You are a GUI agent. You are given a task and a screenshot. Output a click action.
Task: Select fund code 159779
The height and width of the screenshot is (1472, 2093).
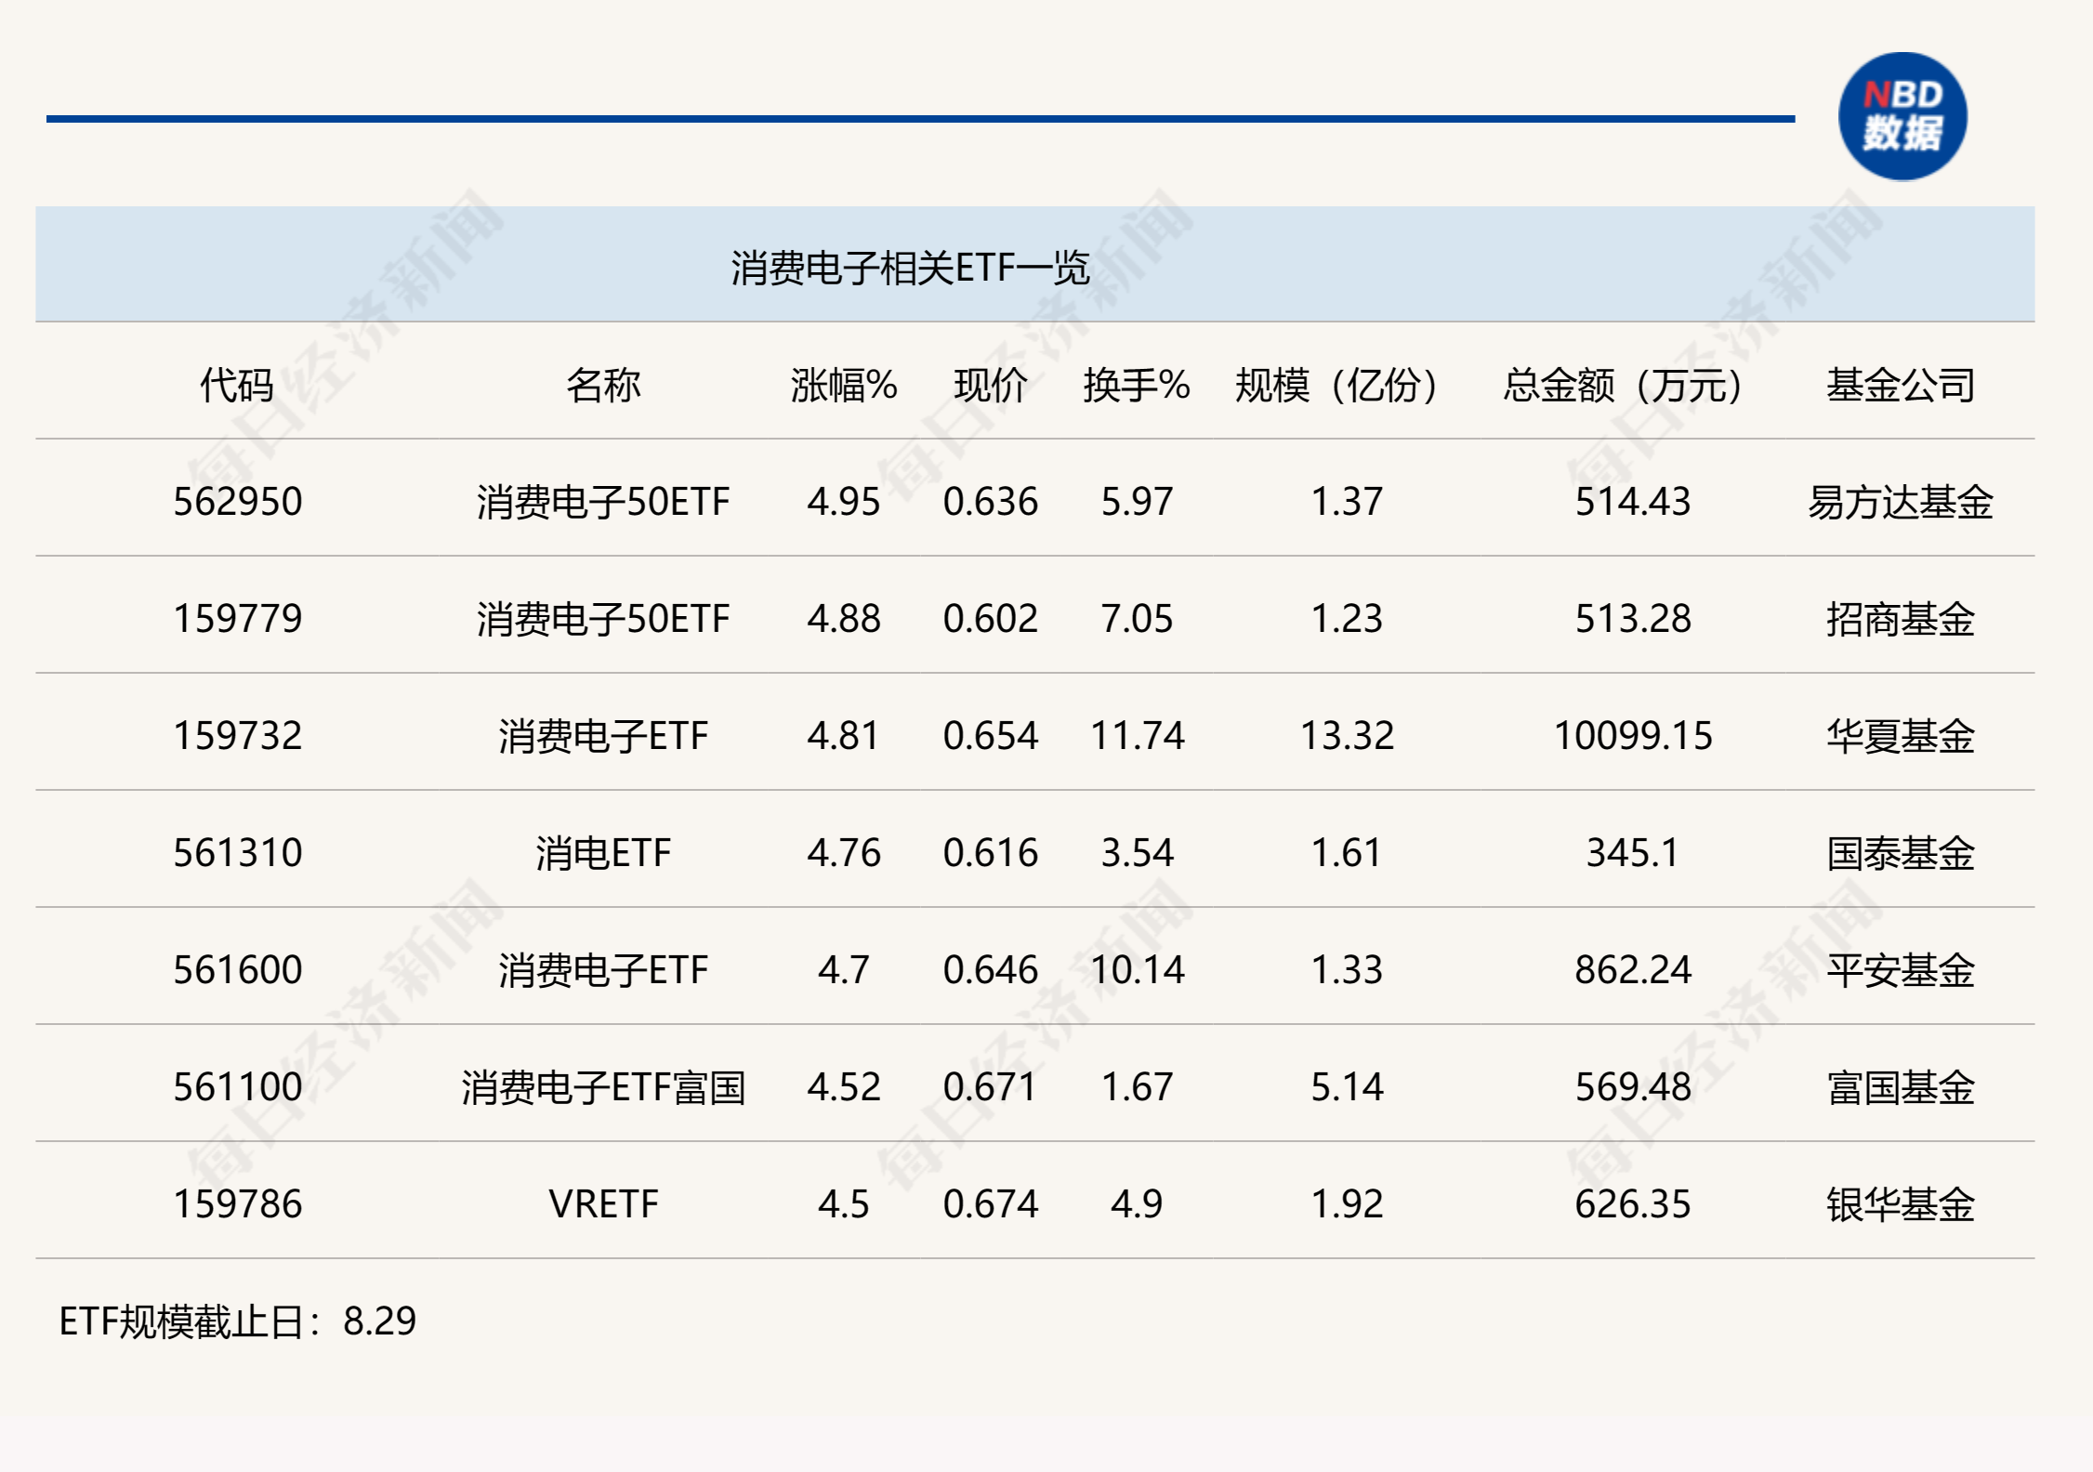point(238,619)
